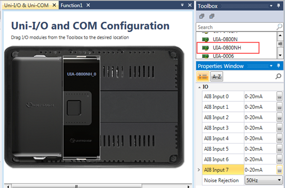Open the AI8 Input 7 ellipsis button
285x188 pixels.
(x=280, y=170)
